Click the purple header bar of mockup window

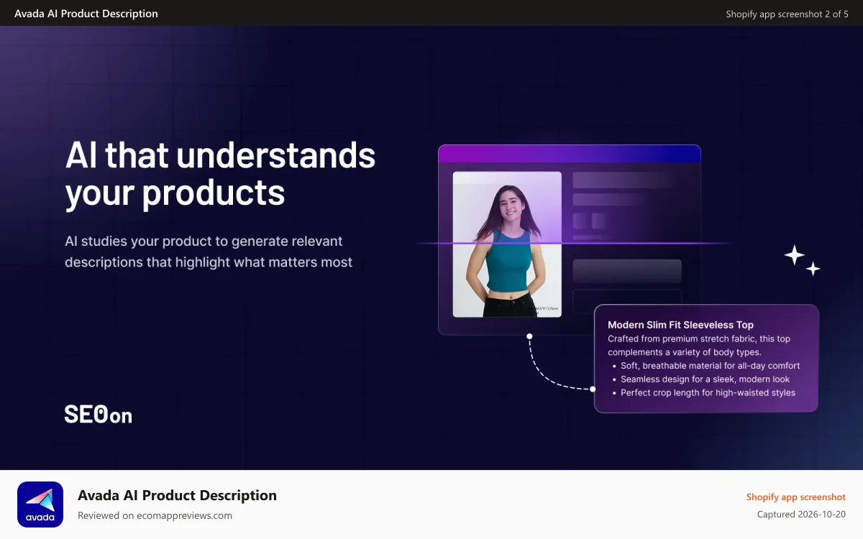pos(570,153)
